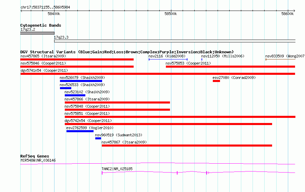Select the nsv457865 red loss bar
The height and width of the screenshot is (192, 305).
(x=77, y=59)
